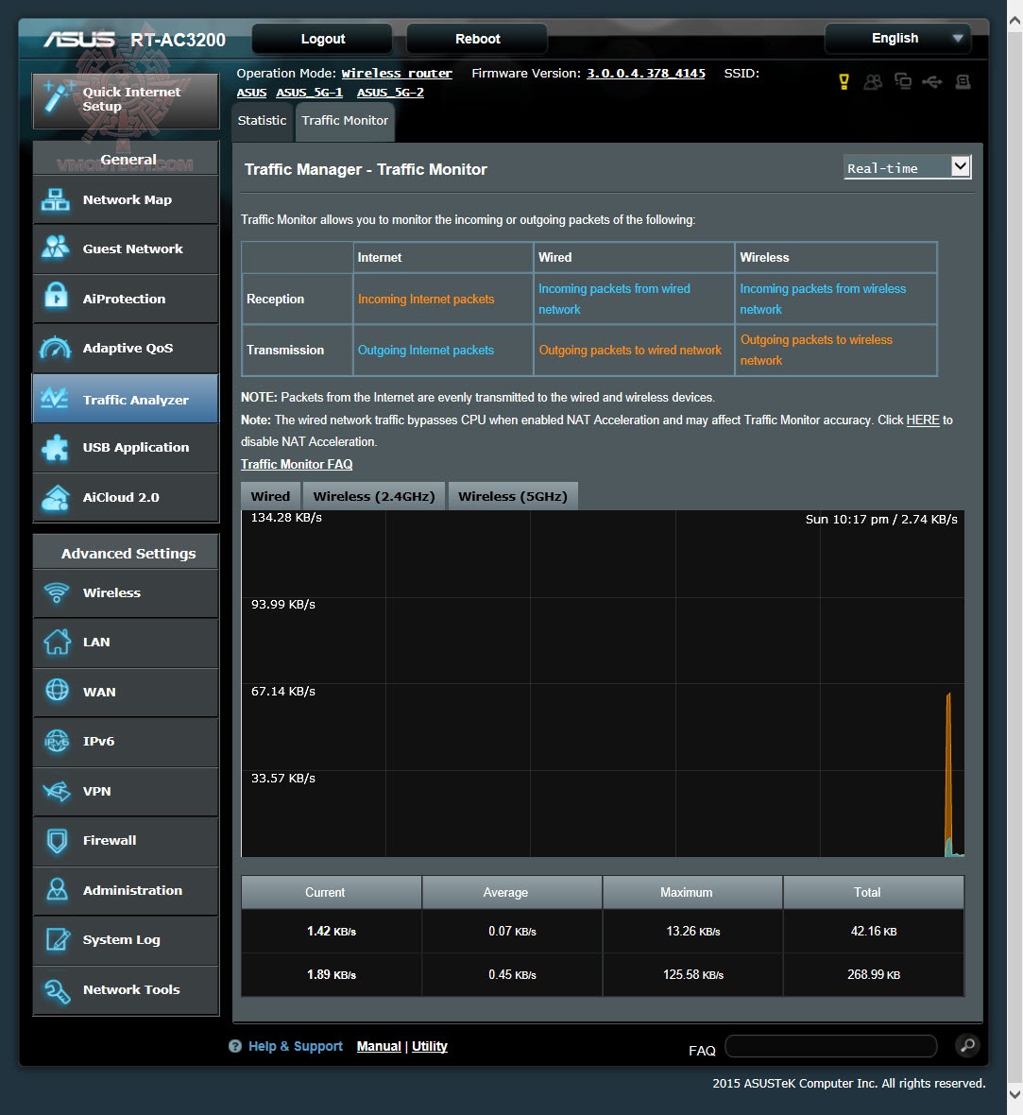This screenshot has height=1115, width=1023.
Task: Click the 125.58 KB/s maximum value
Action: click(x=693, y=975)
